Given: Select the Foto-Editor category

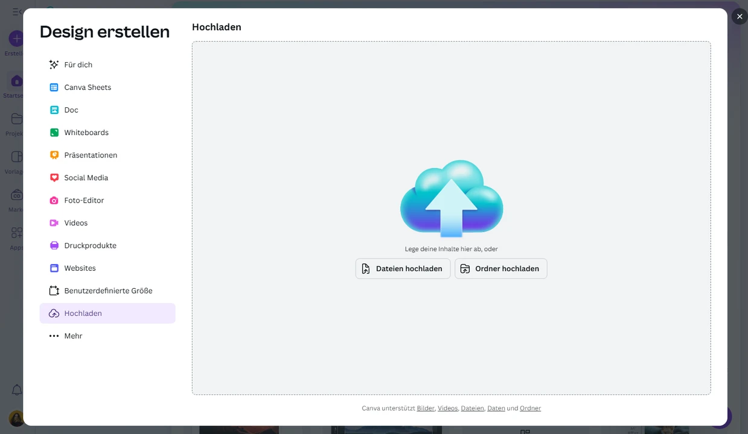Looking at the screenshot, I should tap(107, 200).
